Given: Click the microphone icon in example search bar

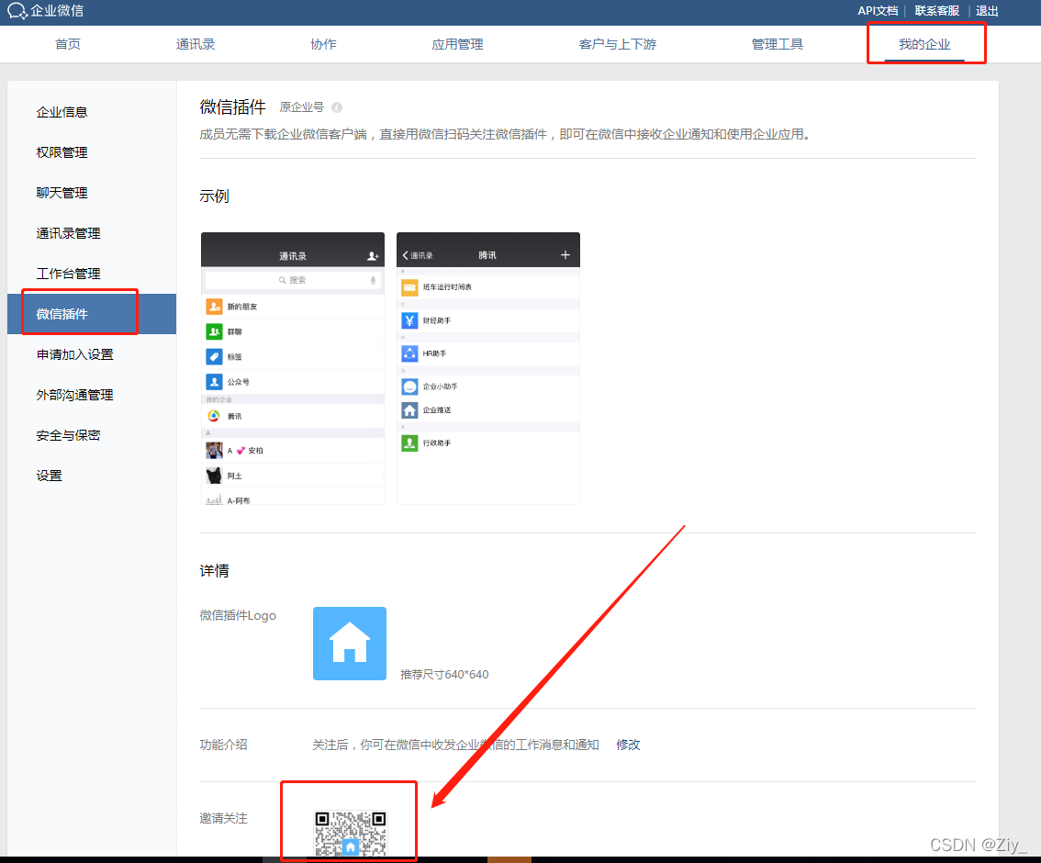Looking at the screenshot, I should point(373,280).
